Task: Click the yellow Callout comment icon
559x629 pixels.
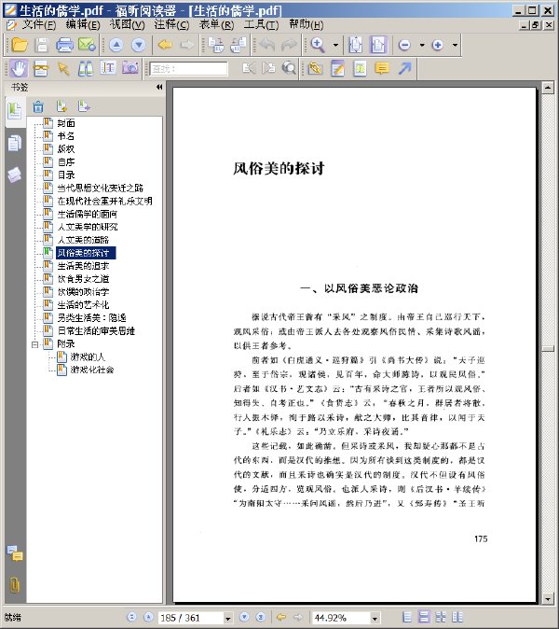Action: click(382, 69)
